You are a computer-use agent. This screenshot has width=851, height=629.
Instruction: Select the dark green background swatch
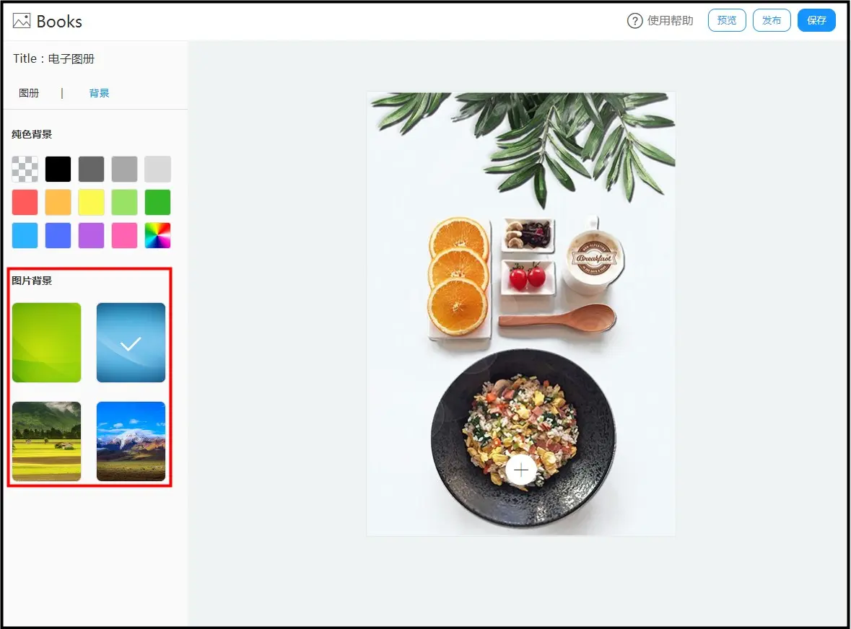click(158, 202)
